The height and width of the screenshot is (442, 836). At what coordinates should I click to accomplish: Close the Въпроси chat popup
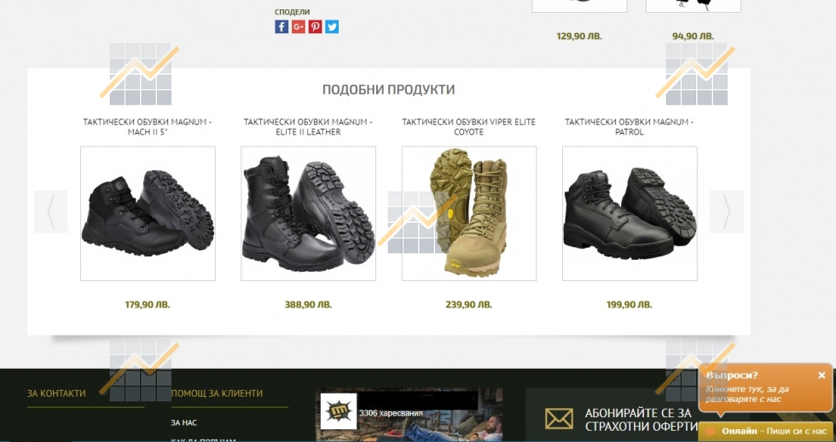[x=821, y=376]
